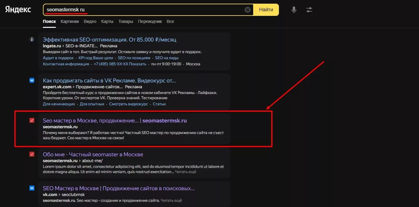Open 'Как продвигать сайты в VK Рекламе' title
419x207 pixels.
tap(109, 81)
